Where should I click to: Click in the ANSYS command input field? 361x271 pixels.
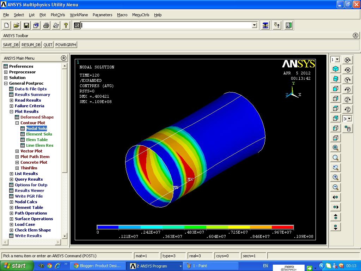[166, 25]
